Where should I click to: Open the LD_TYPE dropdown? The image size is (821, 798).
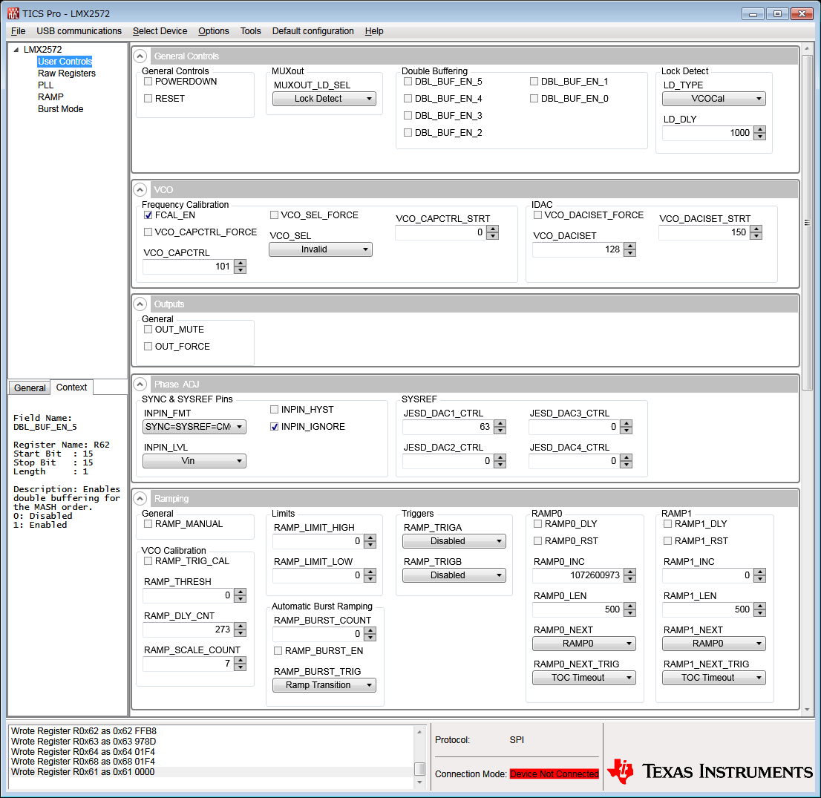[713, 99]
